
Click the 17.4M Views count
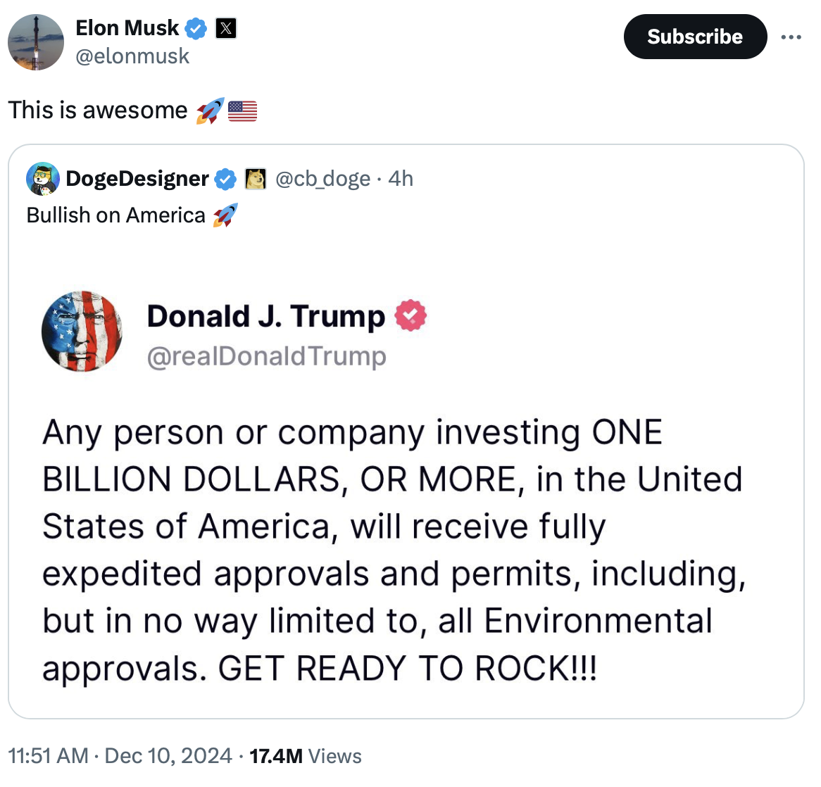tap(306, 756)
